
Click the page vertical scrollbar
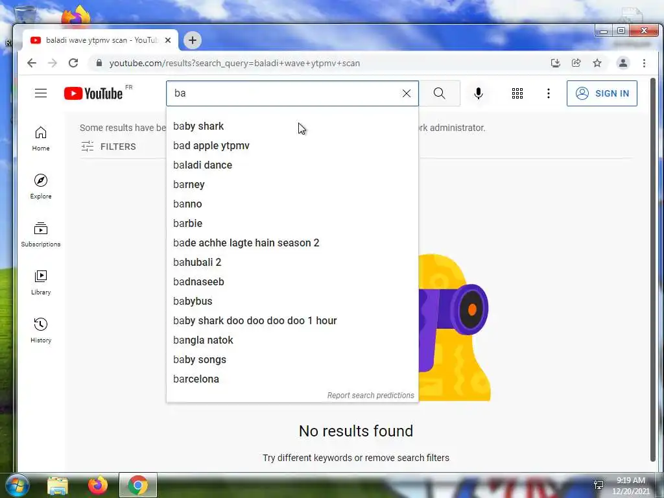coord(652,269)
